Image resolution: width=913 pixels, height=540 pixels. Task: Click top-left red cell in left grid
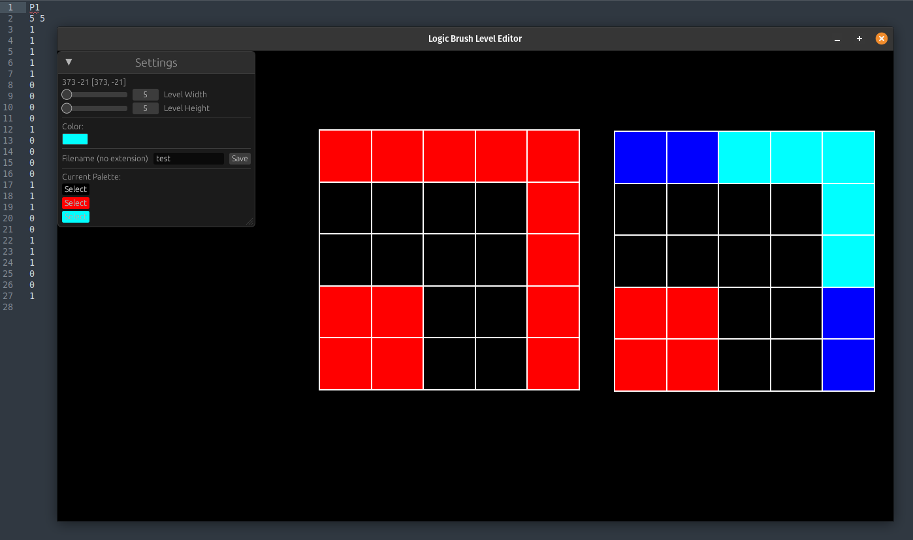[x=345, y=156]
